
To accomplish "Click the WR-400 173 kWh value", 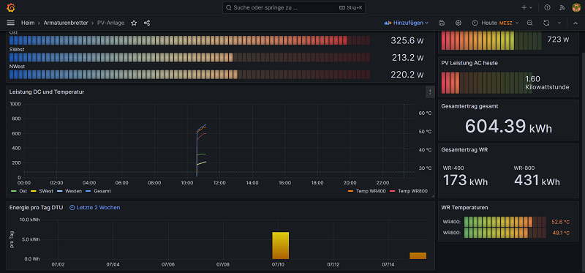I will (465, 180).
